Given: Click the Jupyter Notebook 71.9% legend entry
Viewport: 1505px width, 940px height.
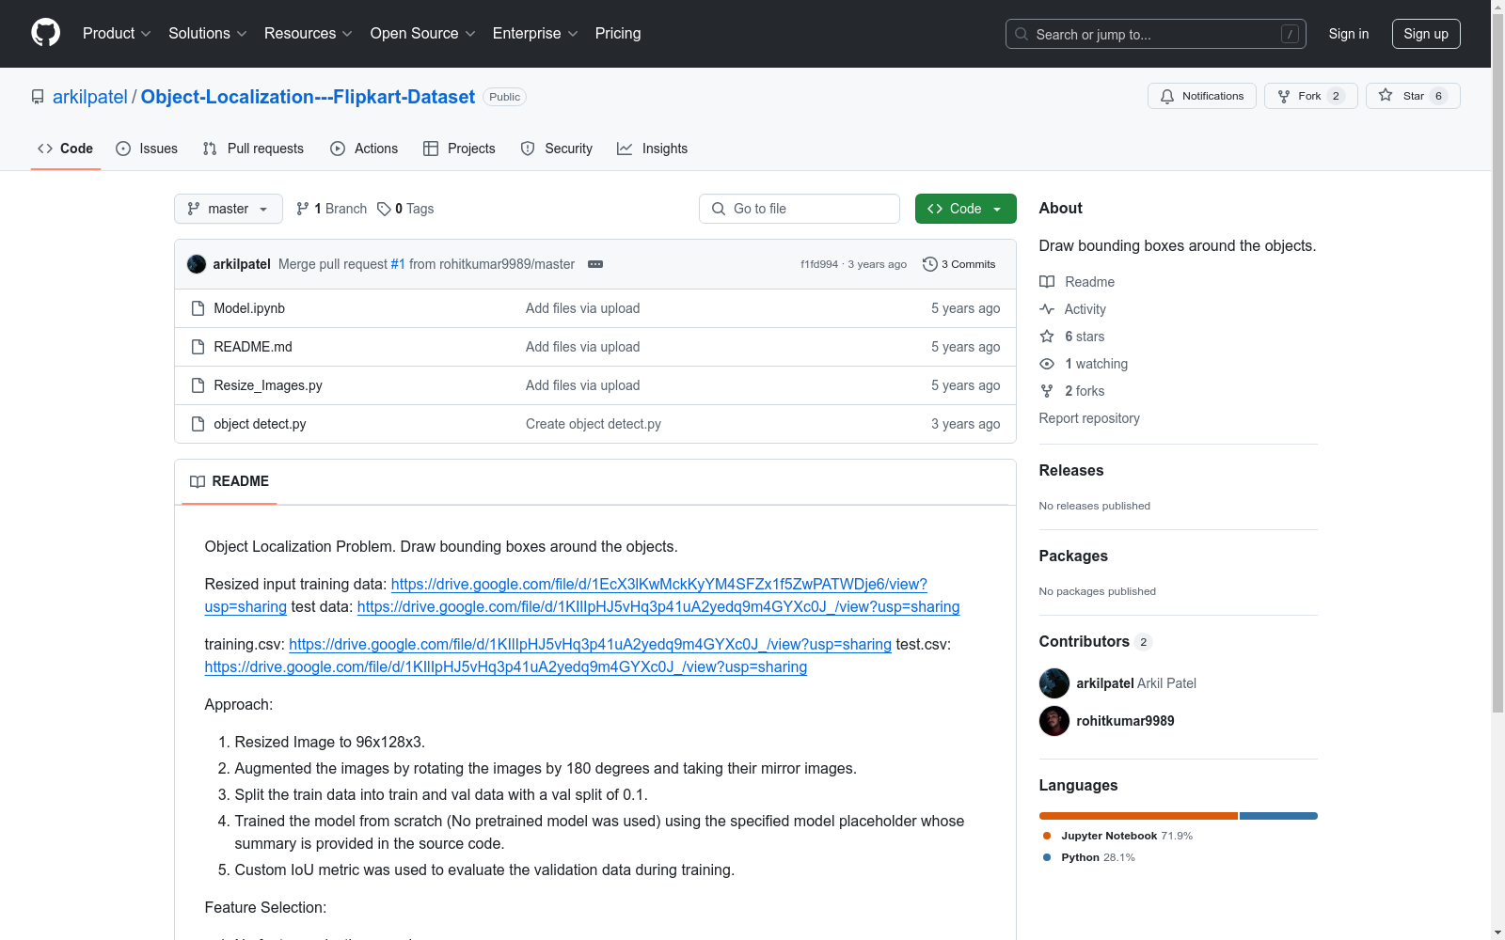Looking at the screenshot, I should click(x=1117, y=836).
